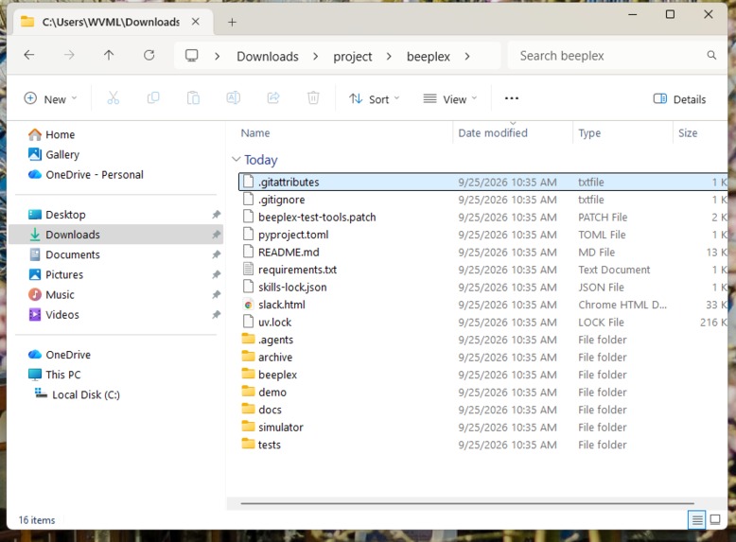Click the pin icon beside Documents
The height and width of the screenshot is (542, 736).
point(216,254)
